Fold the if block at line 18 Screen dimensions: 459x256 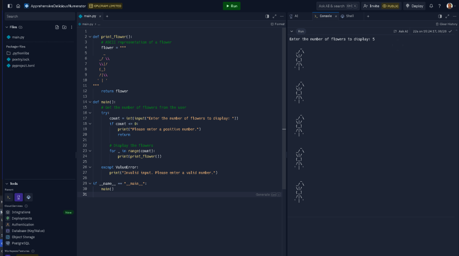(90, 124)
